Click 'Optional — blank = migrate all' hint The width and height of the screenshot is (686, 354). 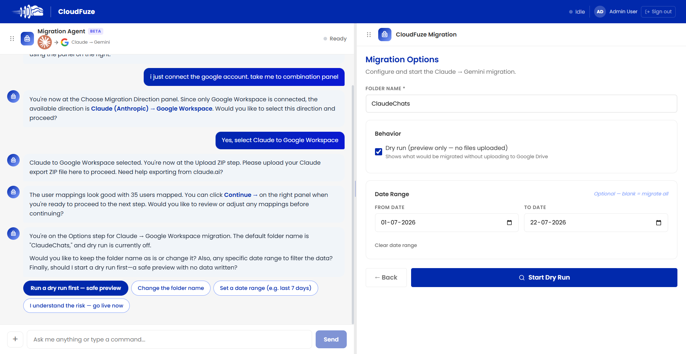[x=631, y=194]
